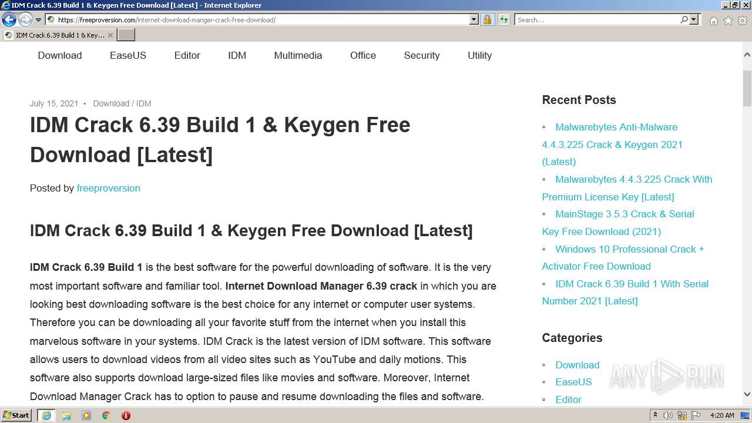Open the EaseUS menu item

tap(128, 55)
